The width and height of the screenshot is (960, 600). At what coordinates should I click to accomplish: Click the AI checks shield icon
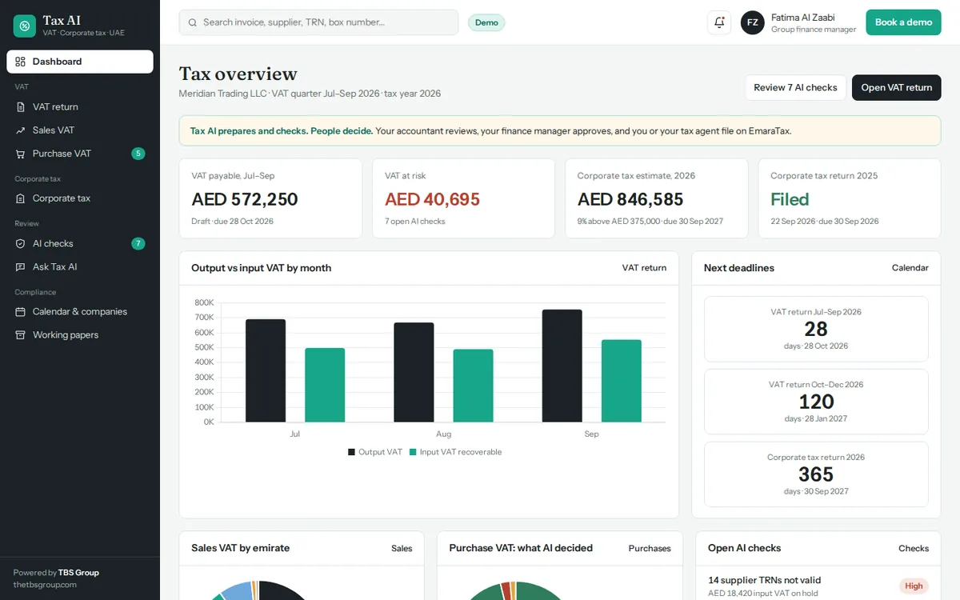[21, 243]
